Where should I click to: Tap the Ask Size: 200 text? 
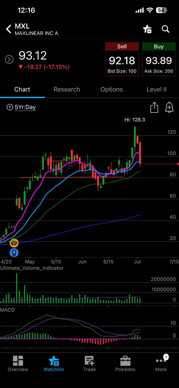click(158, 71)
